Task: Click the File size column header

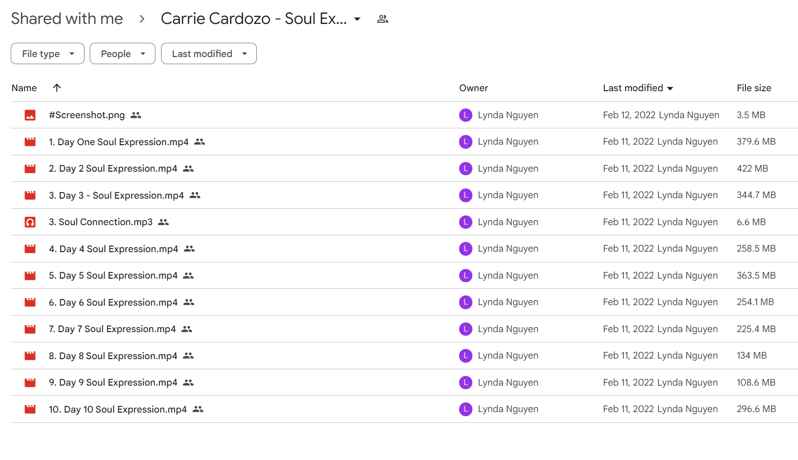Action: coord(754,88)
